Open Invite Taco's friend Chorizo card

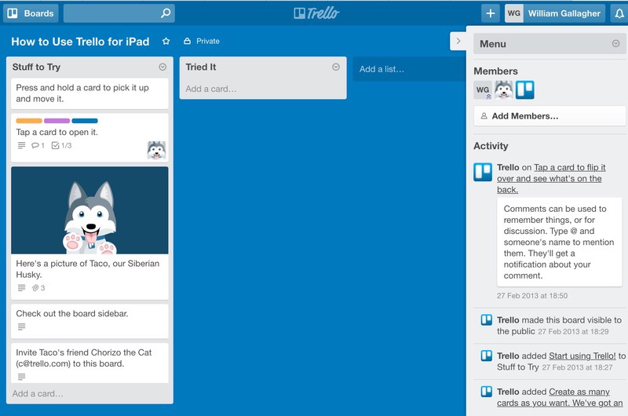pyautogui.click(x=89, y=363)
